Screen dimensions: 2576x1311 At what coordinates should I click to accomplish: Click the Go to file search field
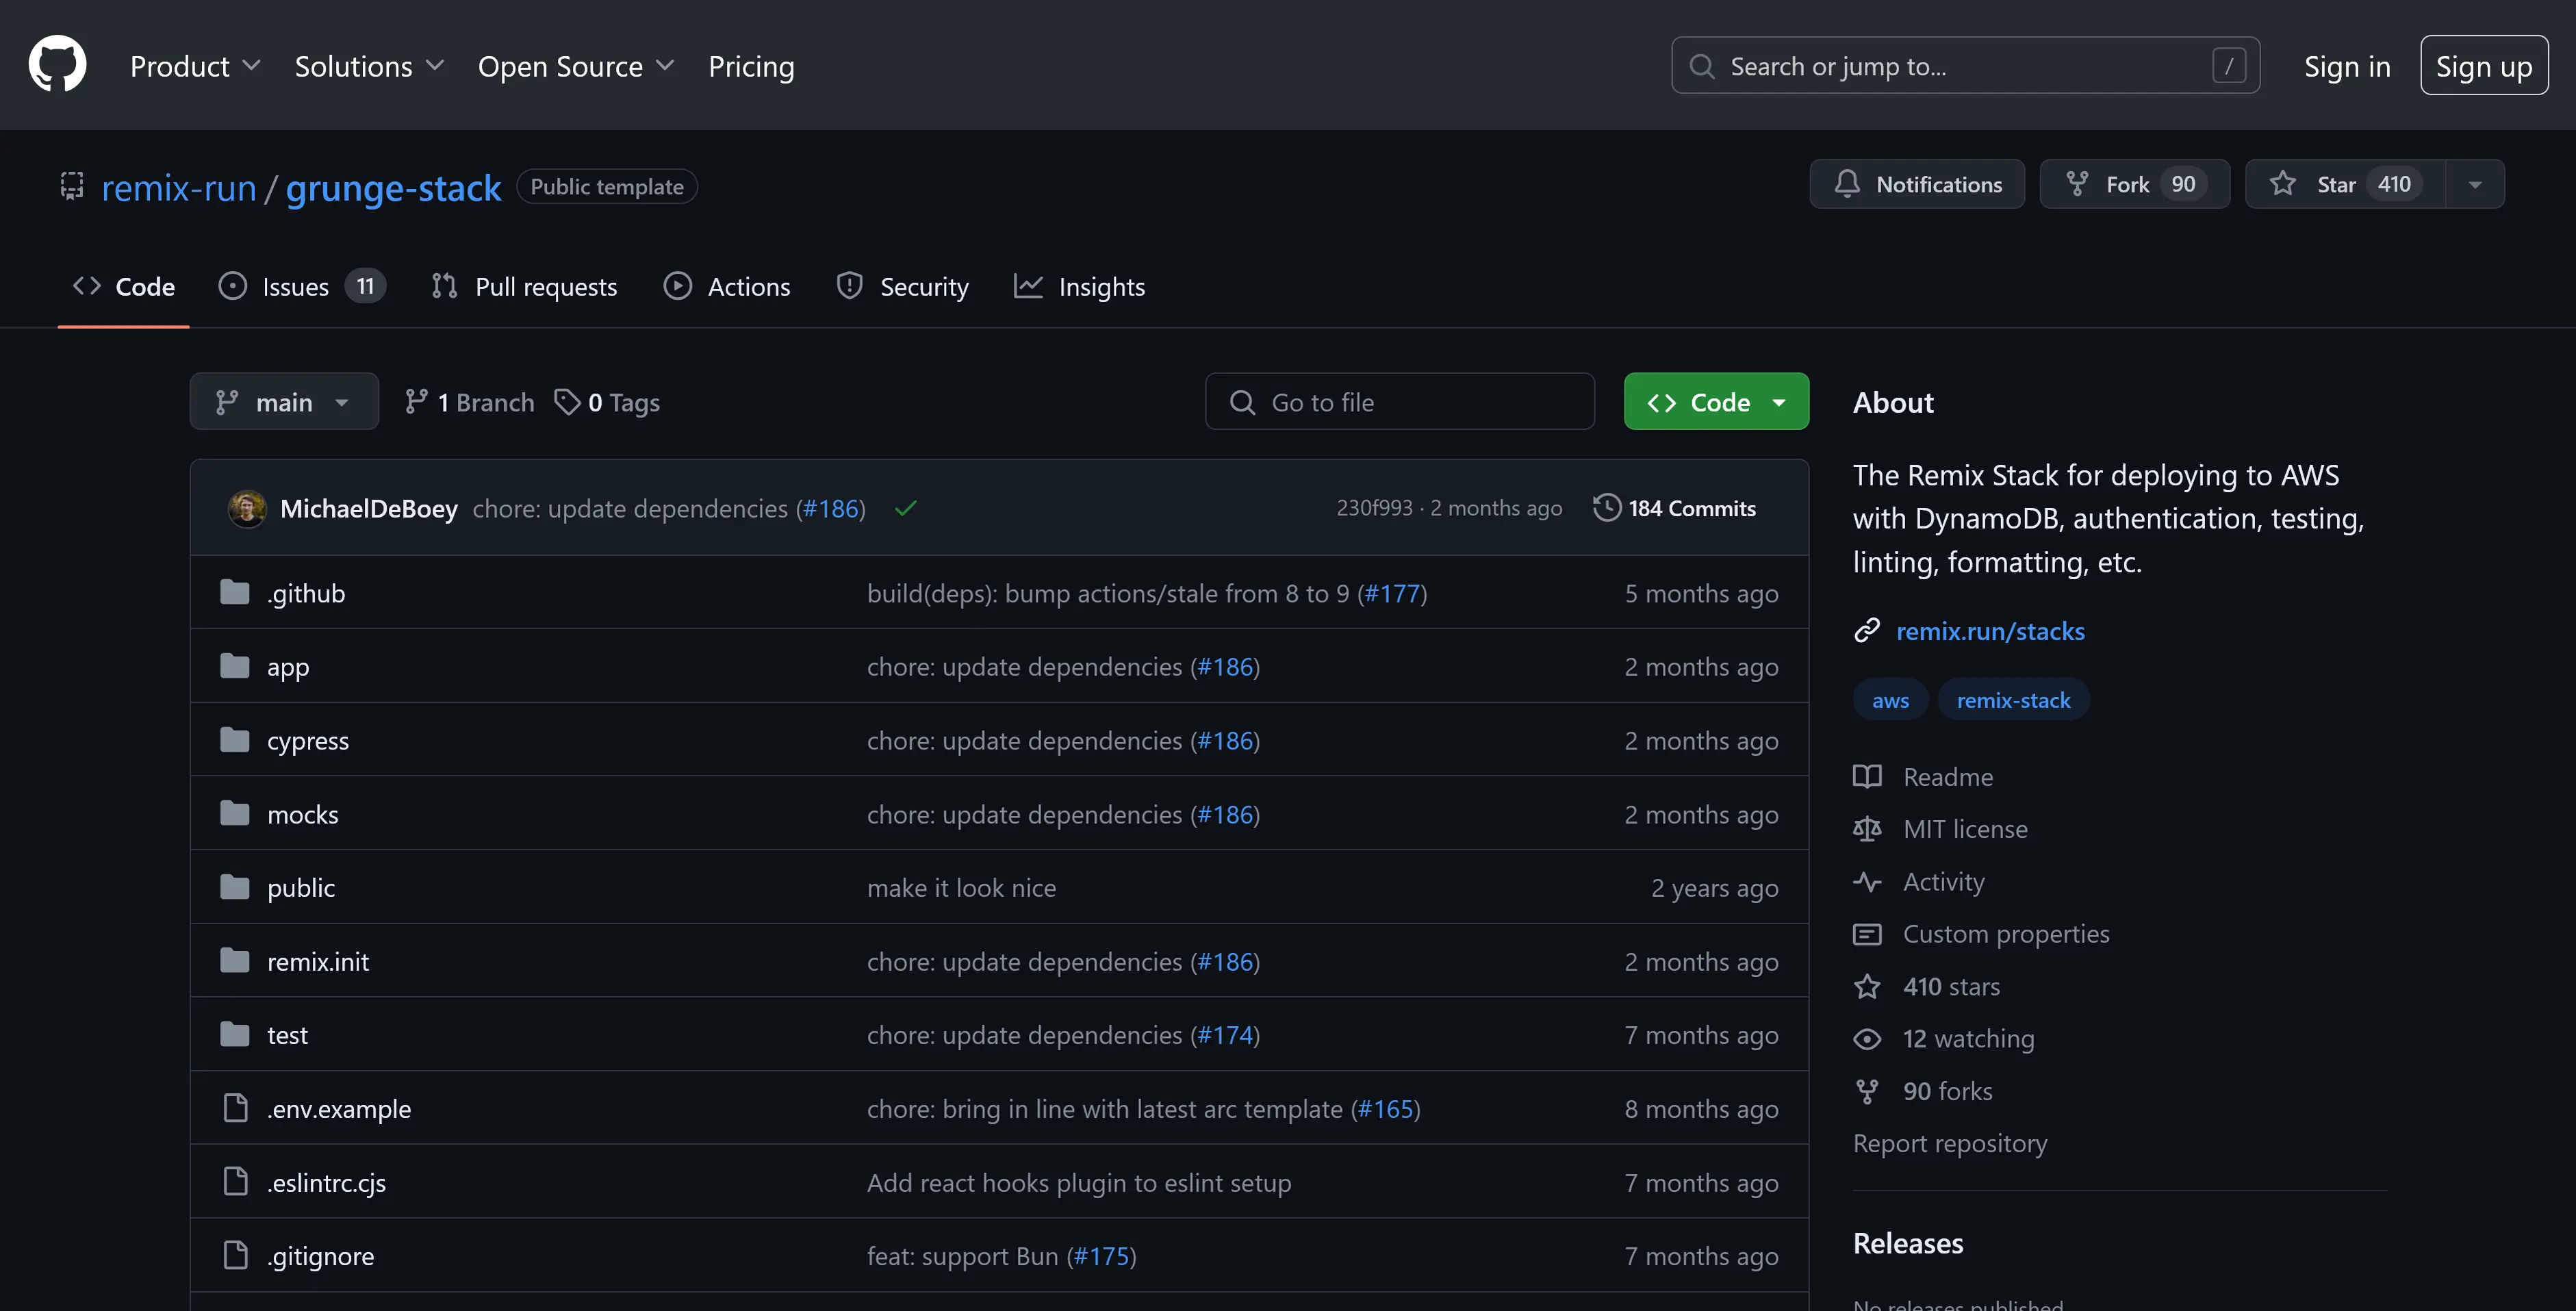click(1400, 402)
